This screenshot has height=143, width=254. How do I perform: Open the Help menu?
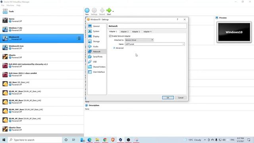pyautogui.click(x=18, y=5)
